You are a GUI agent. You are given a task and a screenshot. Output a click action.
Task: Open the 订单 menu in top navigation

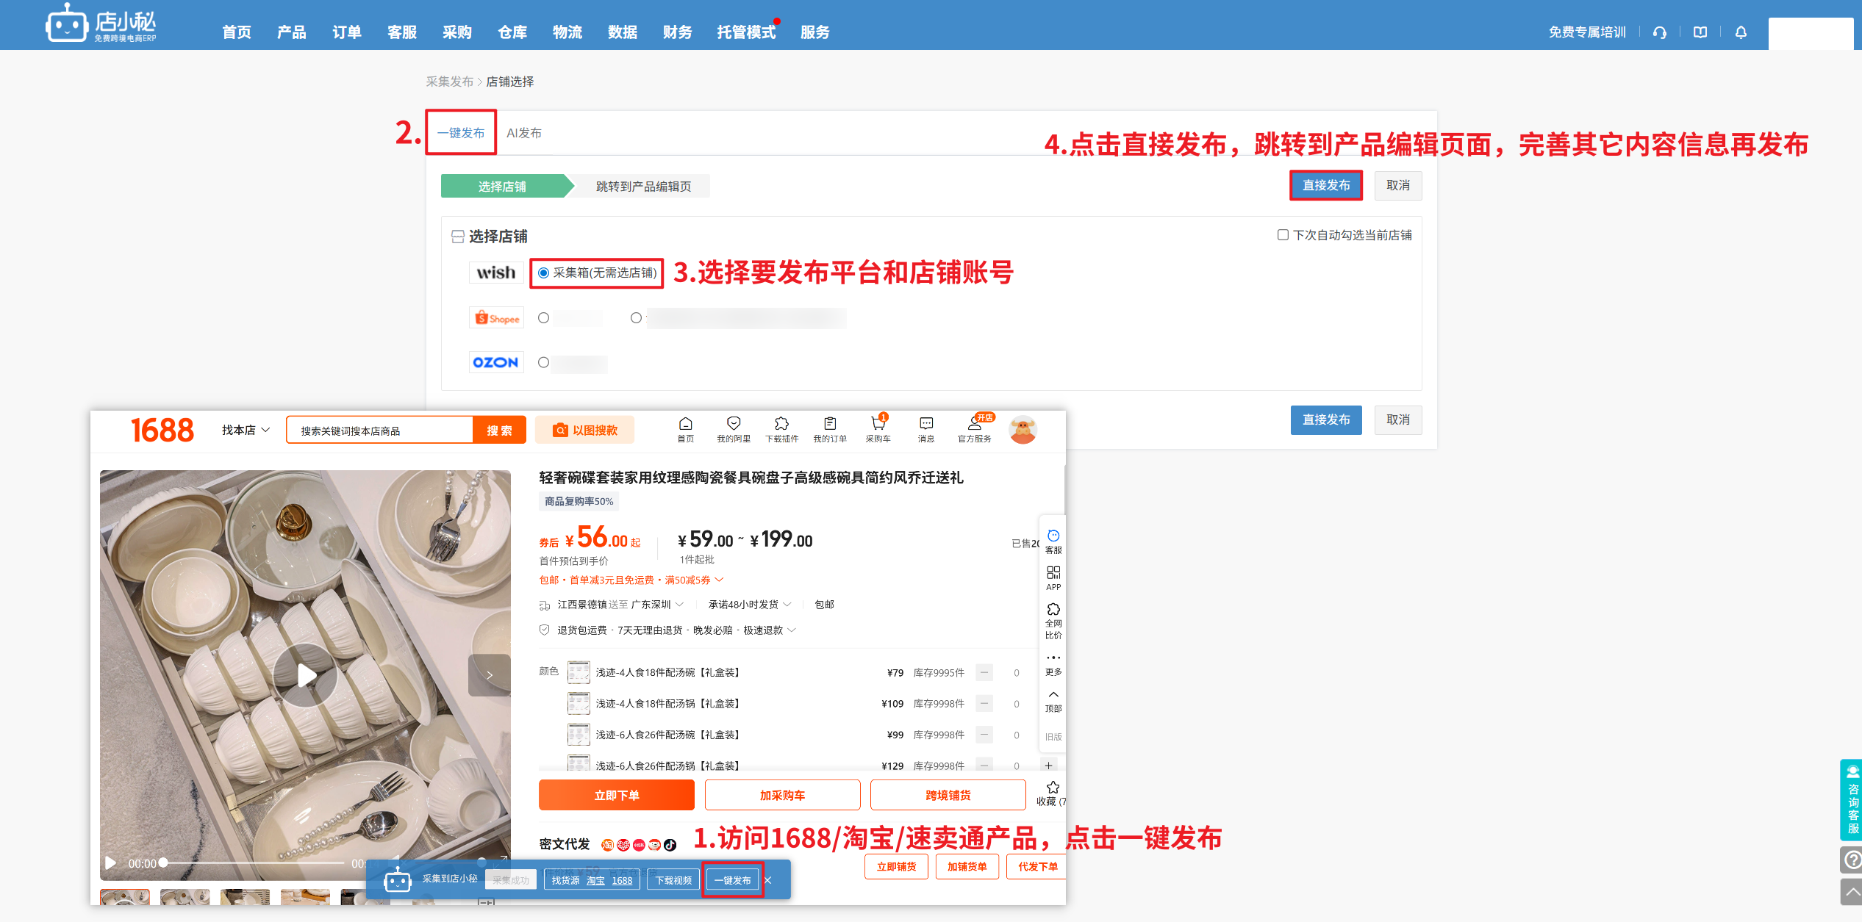tap(346, 32)
